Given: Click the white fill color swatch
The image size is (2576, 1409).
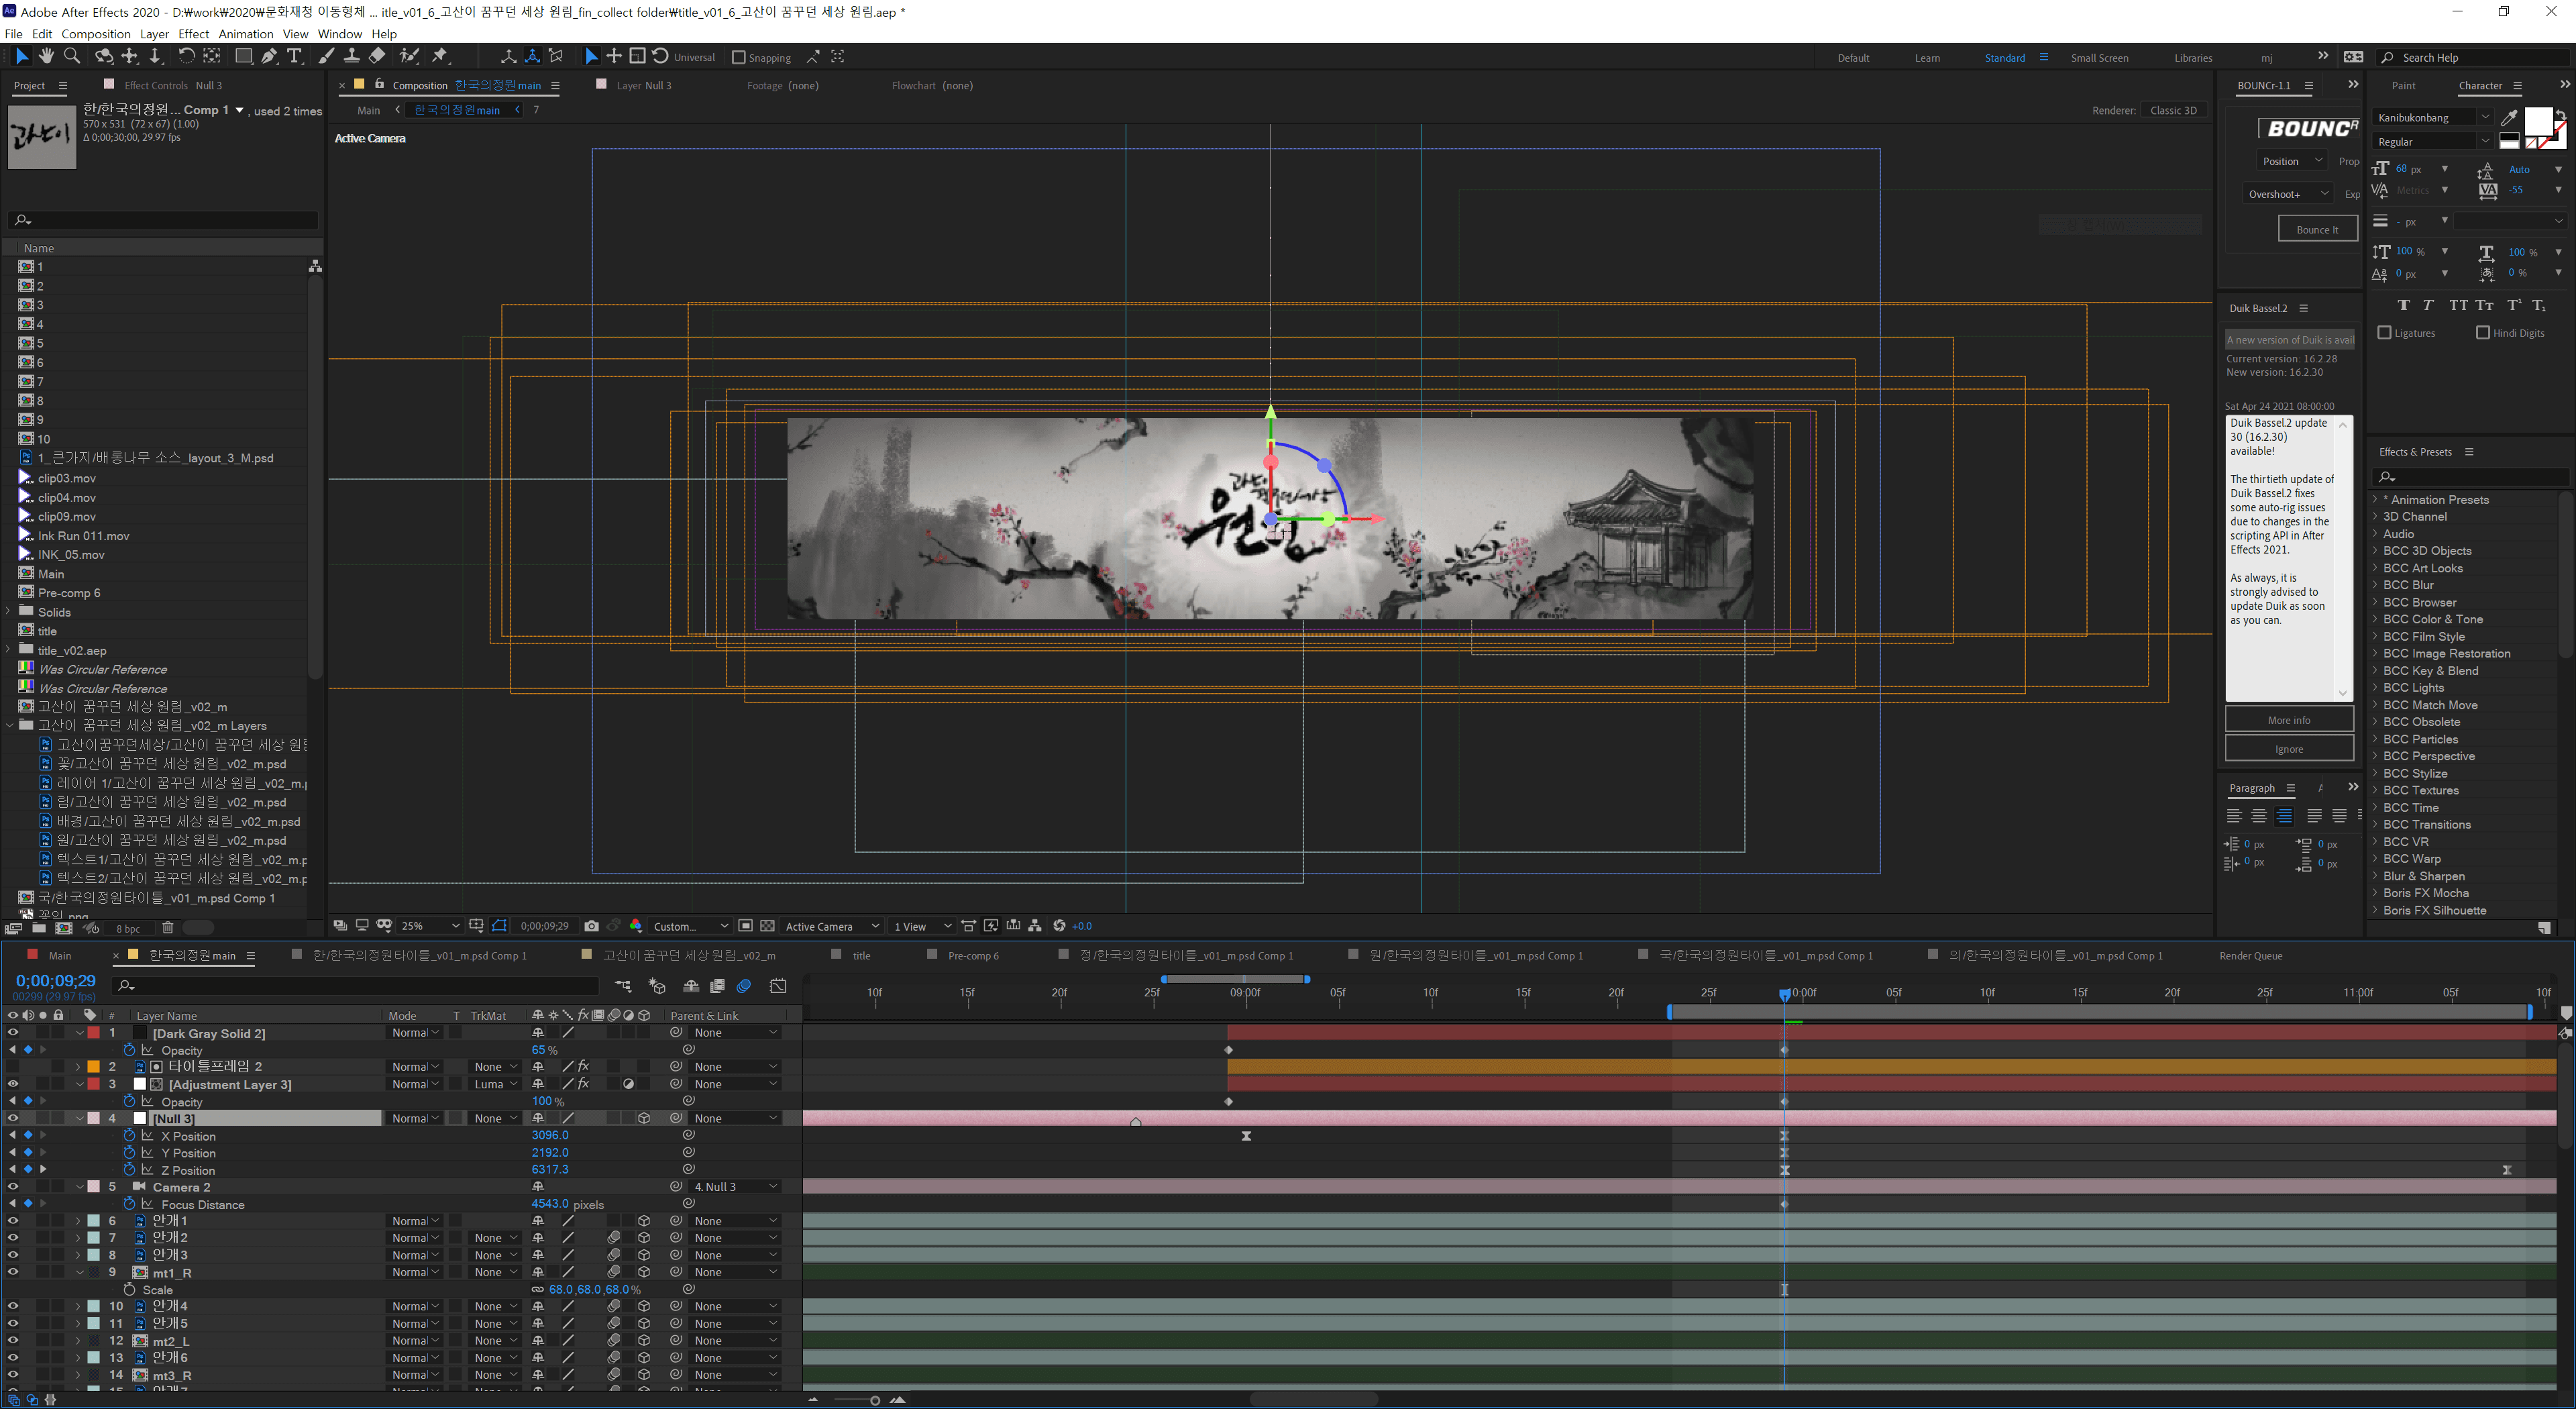Looking at the screenshot, I should (2538, 122).
